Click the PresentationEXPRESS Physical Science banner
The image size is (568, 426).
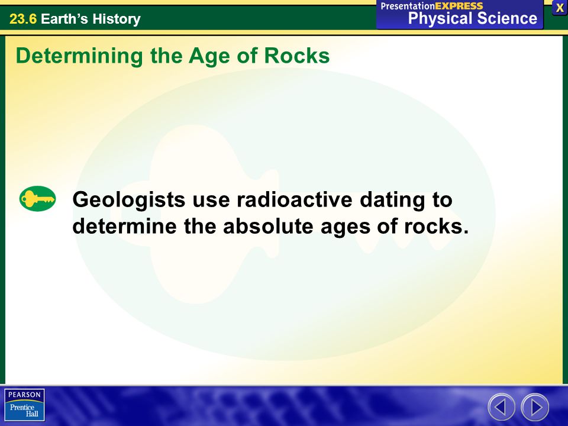pyautogui.click(x=459, y=14)
